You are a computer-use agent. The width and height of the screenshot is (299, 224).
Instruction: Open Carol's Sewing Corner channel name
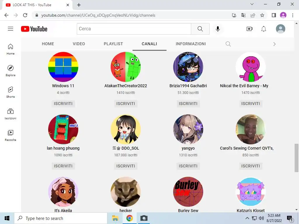(x=247, y=148)
